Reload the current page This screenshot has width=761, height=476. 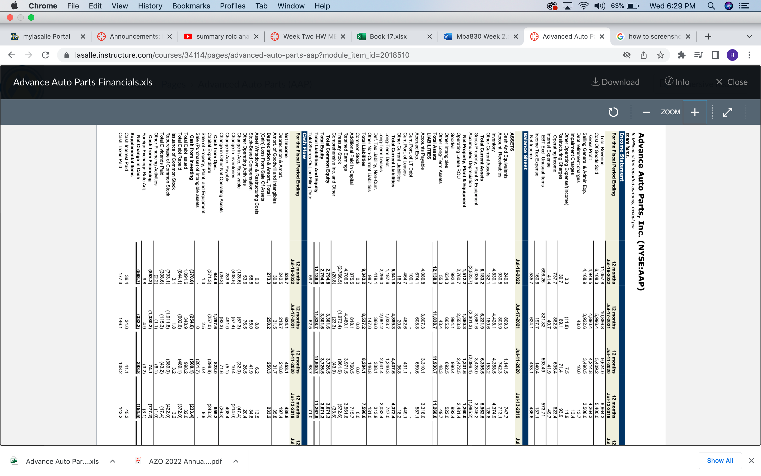pyautogui.click(x=46, y=55)
